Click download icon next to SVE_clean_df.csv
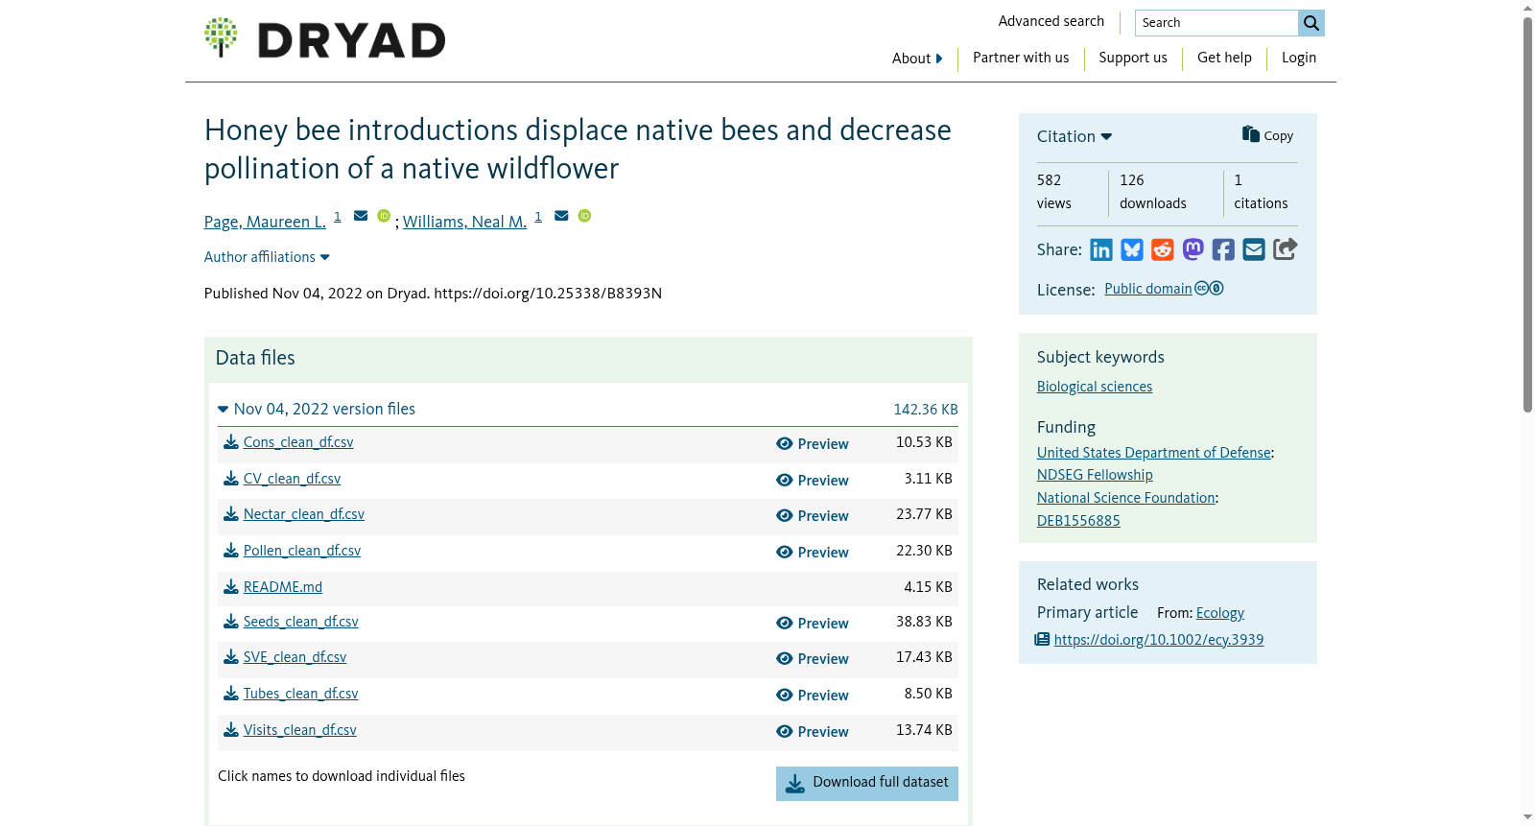 pos(231,657)
